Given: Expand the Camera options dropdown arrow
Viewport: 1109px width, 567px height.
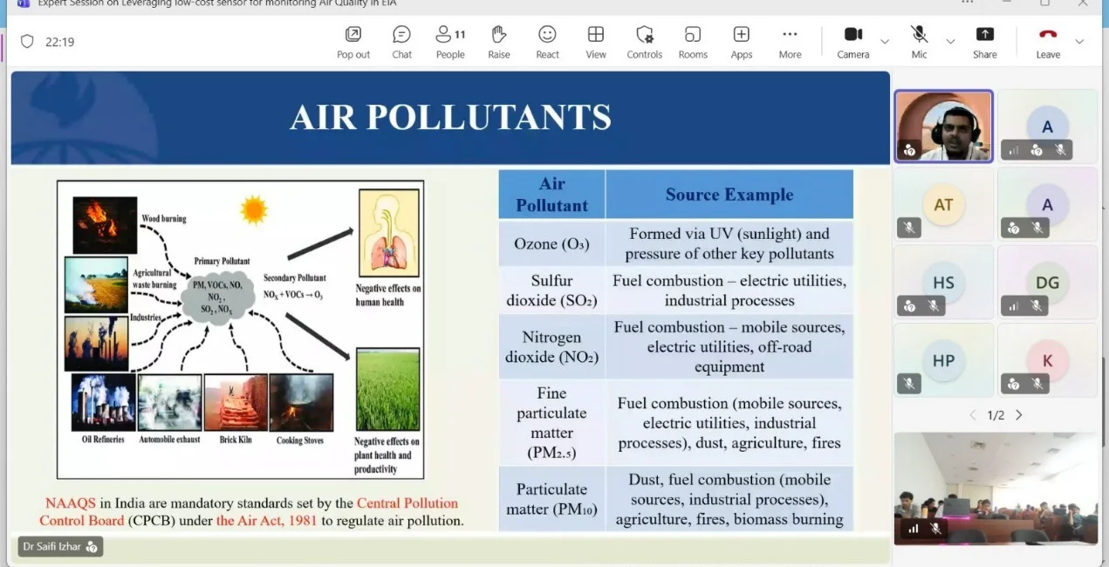Looking at the screenshot, I should 884,41.
